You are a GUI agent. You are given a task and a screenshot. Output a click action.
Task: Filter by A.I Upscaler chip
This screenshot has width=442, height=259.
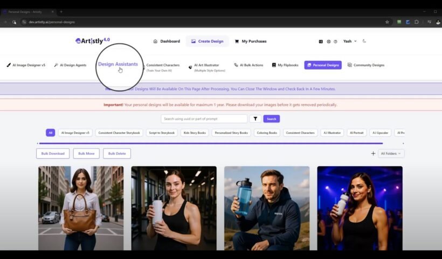[380, 133]
